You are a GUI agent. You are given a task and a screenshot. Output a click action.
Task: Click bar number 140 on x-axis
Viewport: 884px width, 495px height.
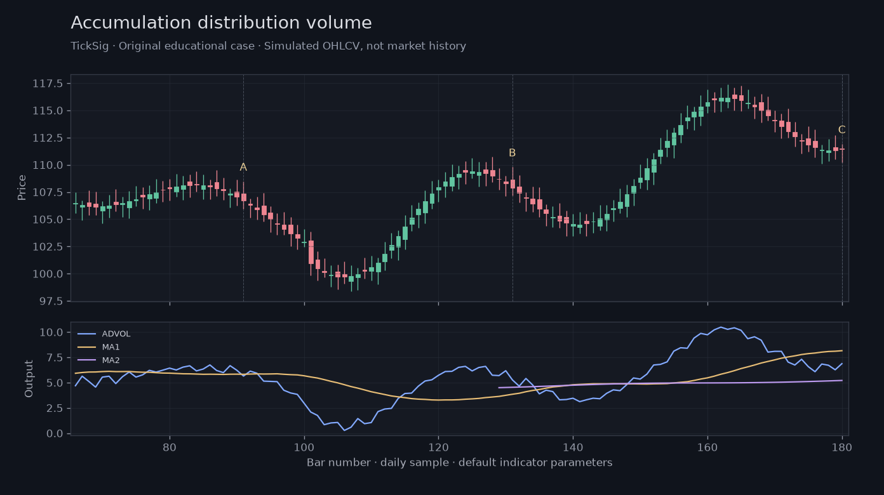(x=573, y=446)
